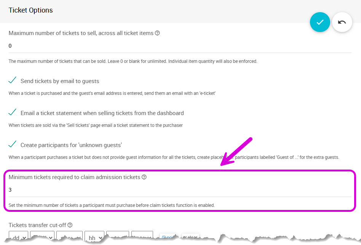The height and width of the screenshot is (245, 361).
Task: Click the undo arrow to revert changes
Action: 342,22
